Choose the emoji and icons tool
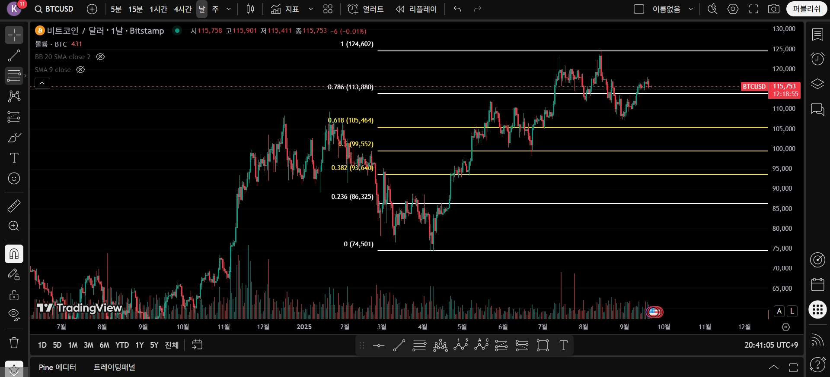Viewport: 830px width, 377px height. coord(14,179)
